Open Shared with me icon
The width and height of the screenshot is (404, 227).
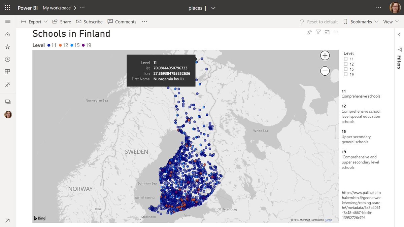[x=7, y=84]
